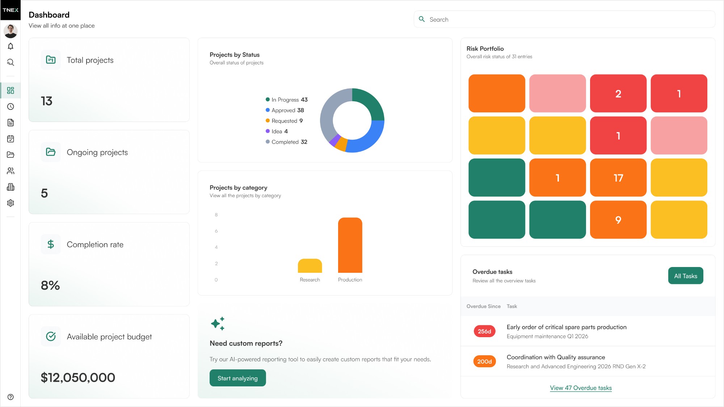Open Coordination with Quality assurance task
This screenshot has width=724, height=407.
[x=588, y=361]
